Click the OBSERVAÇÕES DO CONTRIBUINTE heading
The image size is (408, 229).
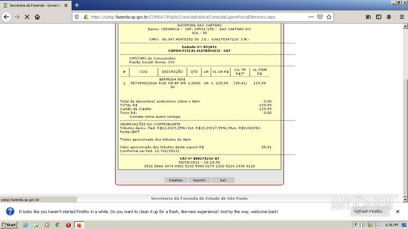click(150, 124)
